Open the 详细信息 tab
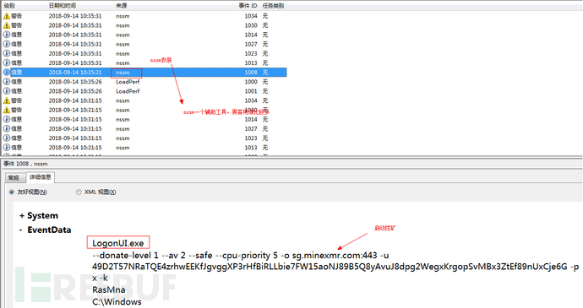Viewport: 583px width, 308px height. tap(41, 177)
